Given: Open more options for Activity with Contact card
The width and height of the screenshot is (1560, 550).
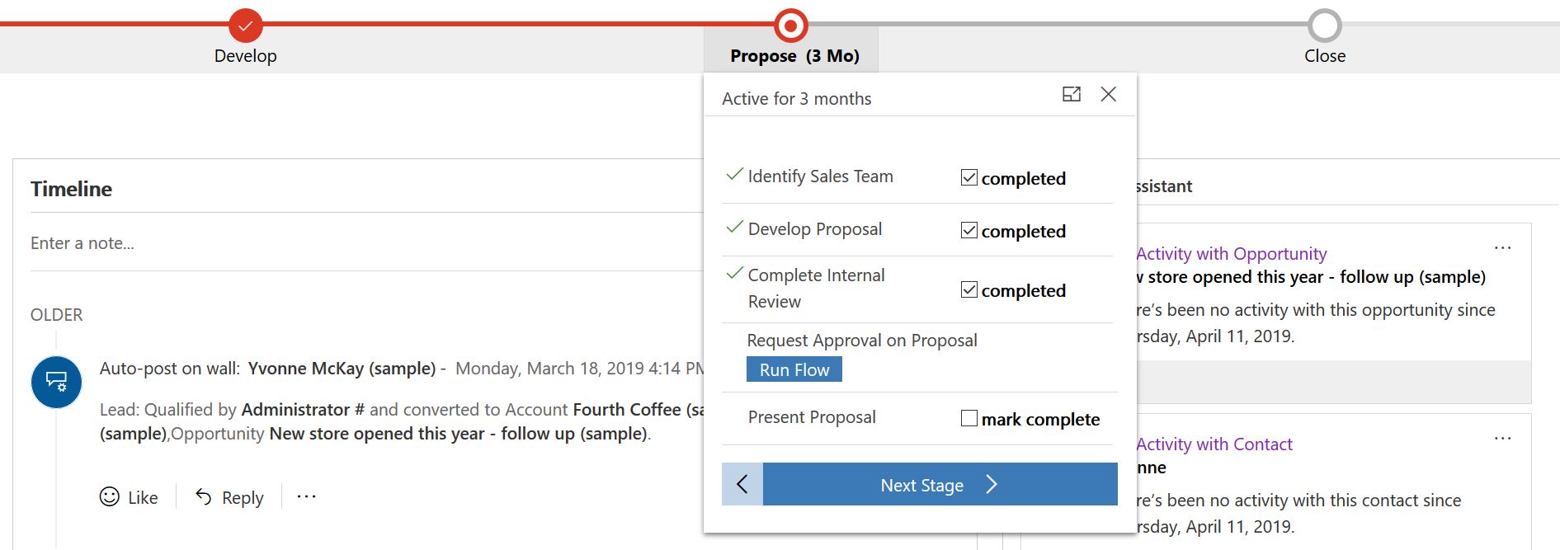Looking at the screenshot, I should pos(1502,438).
